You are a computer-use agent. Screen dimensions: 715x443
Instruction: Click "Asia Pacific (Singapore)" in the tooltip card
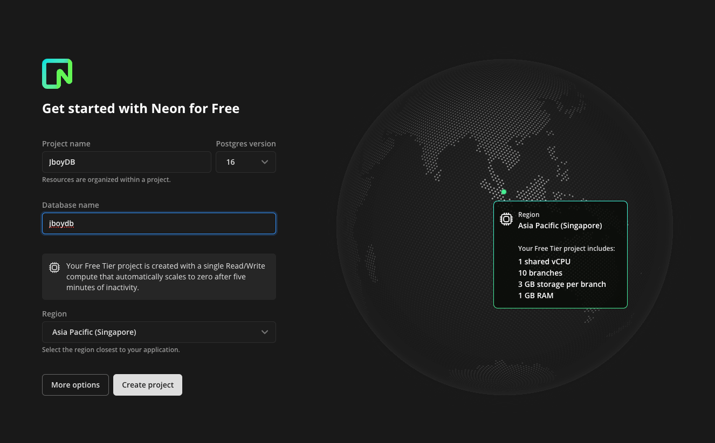[560, 226]
